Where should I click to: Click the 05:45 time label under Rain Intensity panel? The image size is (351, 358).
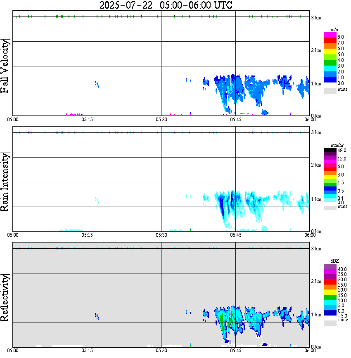(236, 235)
